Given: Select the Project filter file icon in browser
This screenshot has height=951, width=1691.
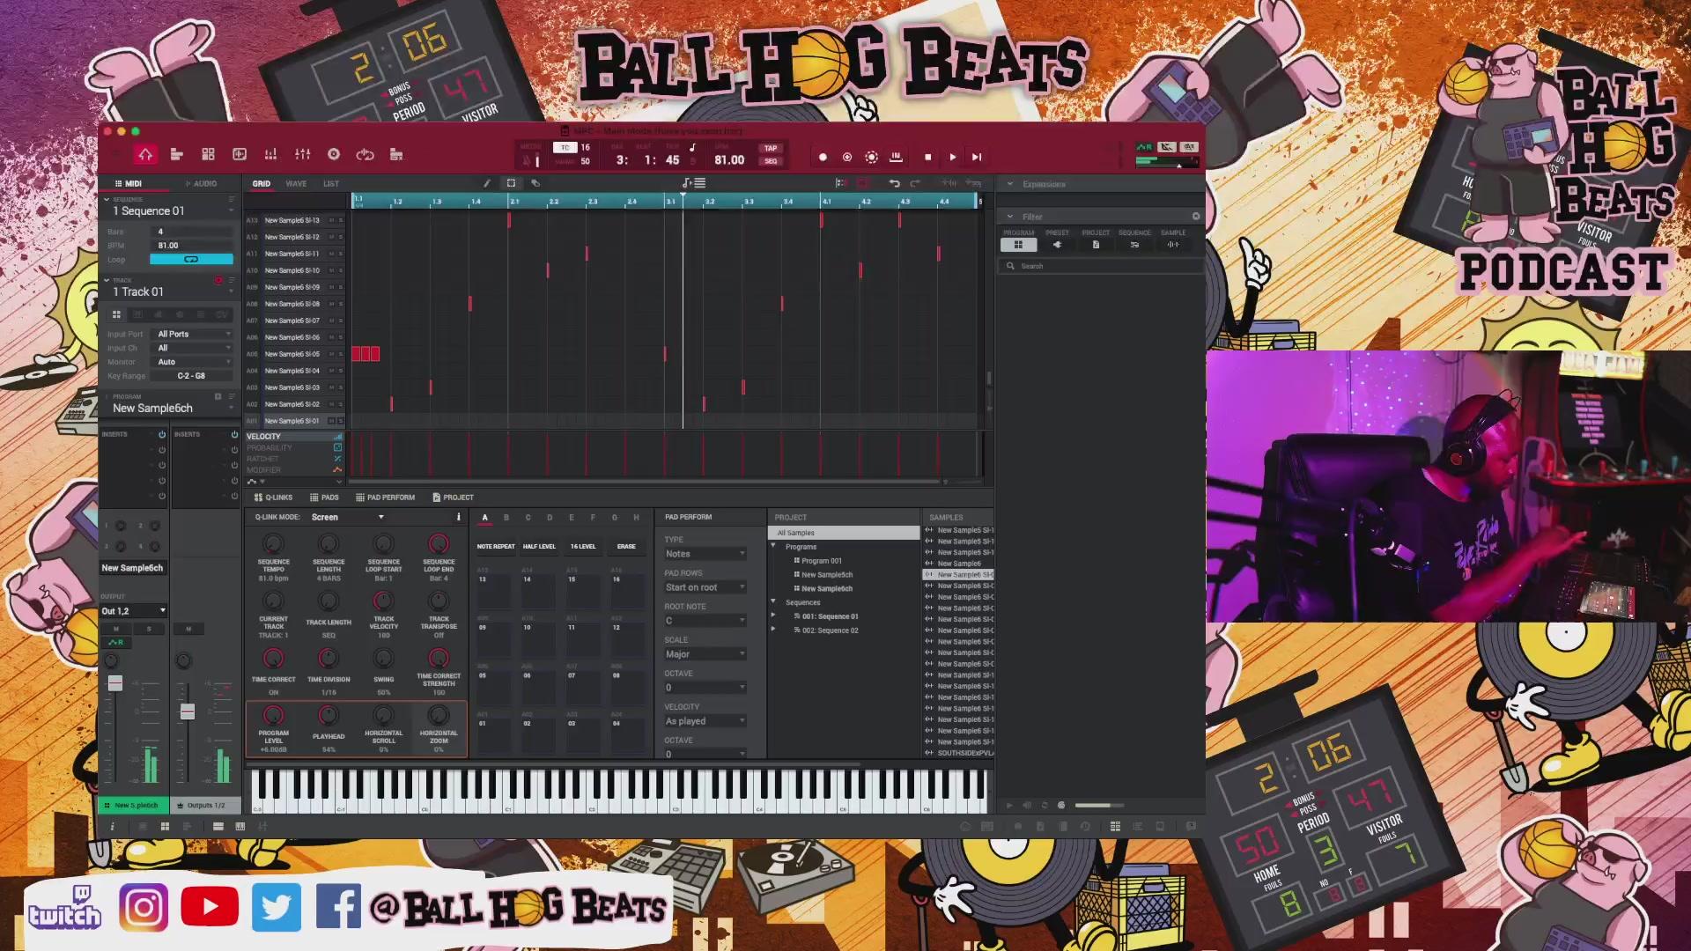Looking at the screenshot, I should pyautogui.click(x=1096, y=245).
